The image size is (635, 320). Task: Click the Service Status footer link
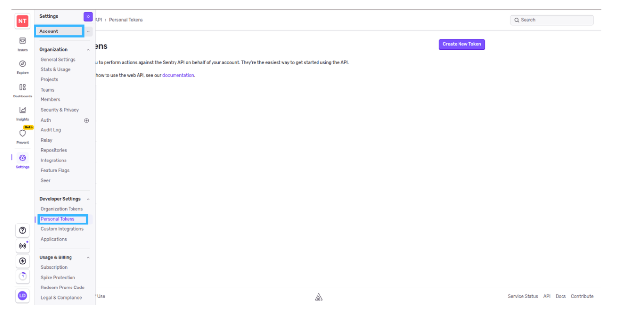tap(523, 297)
